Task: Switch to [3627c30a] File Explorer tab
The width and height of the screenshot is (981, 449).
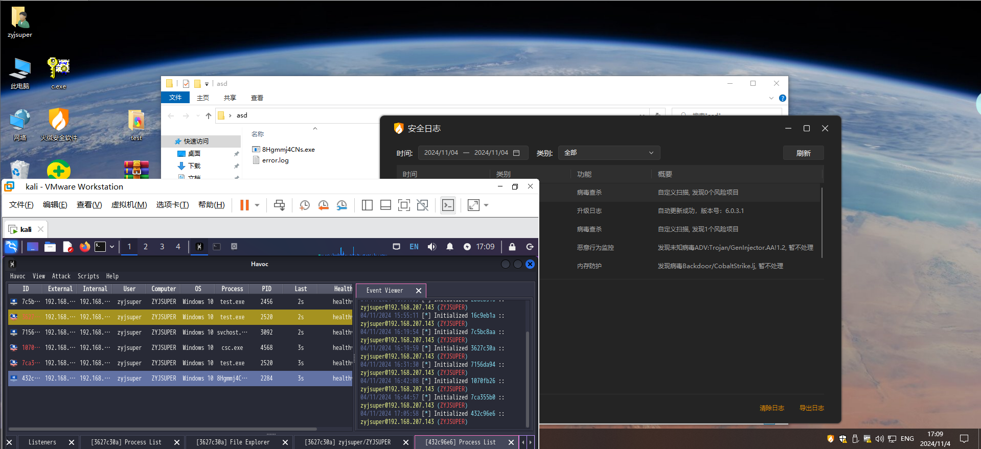Action: 233,442
